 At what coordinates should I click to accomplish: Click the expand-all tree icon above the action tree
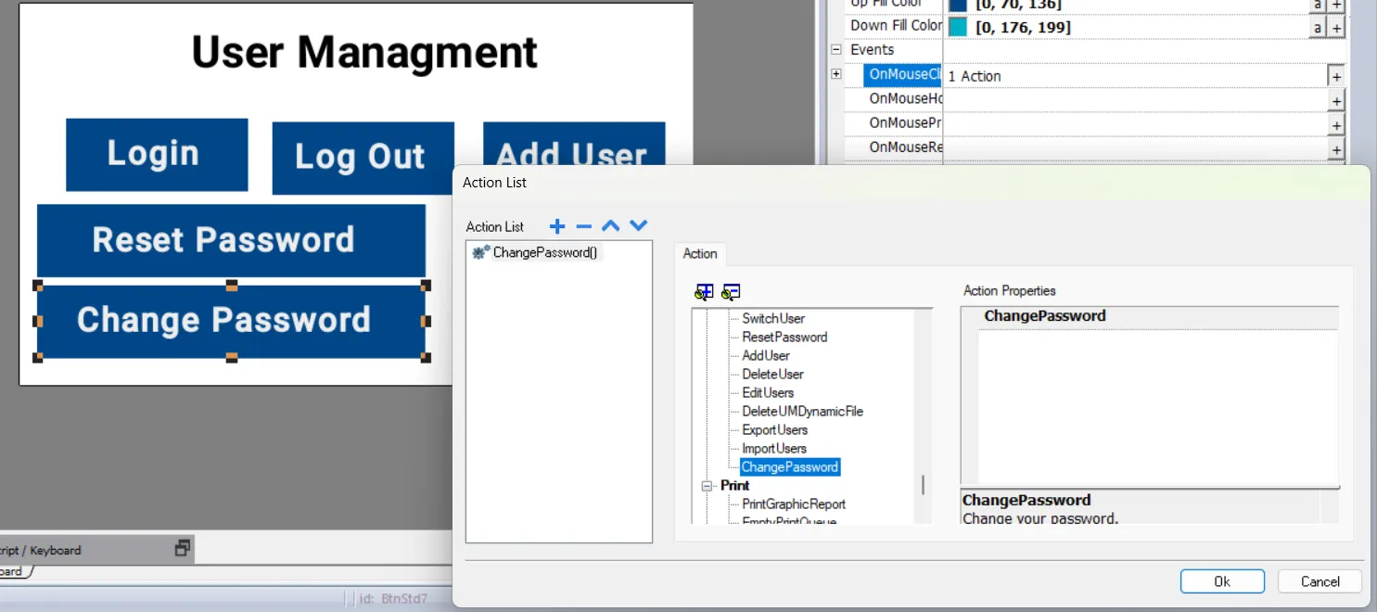(x=704, y=292)
